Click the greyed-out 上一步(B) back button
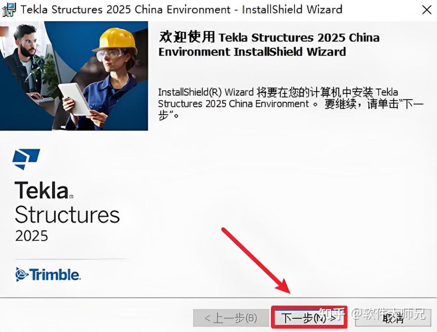The image size is (437, 332). (x=231, y=318)
